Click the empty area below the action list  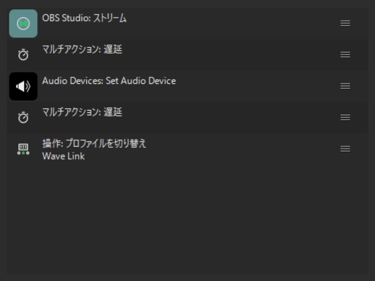pyautogui.click(x=187, y=220)
